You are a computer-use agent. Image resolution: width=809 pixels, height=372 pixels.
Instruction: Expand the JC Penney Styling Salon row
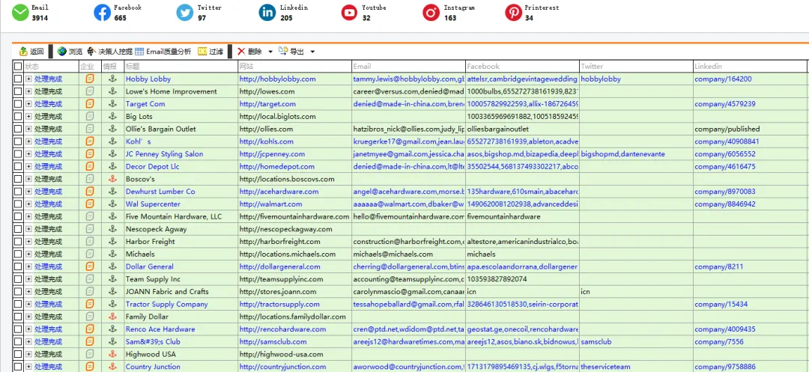click(28, 154)
